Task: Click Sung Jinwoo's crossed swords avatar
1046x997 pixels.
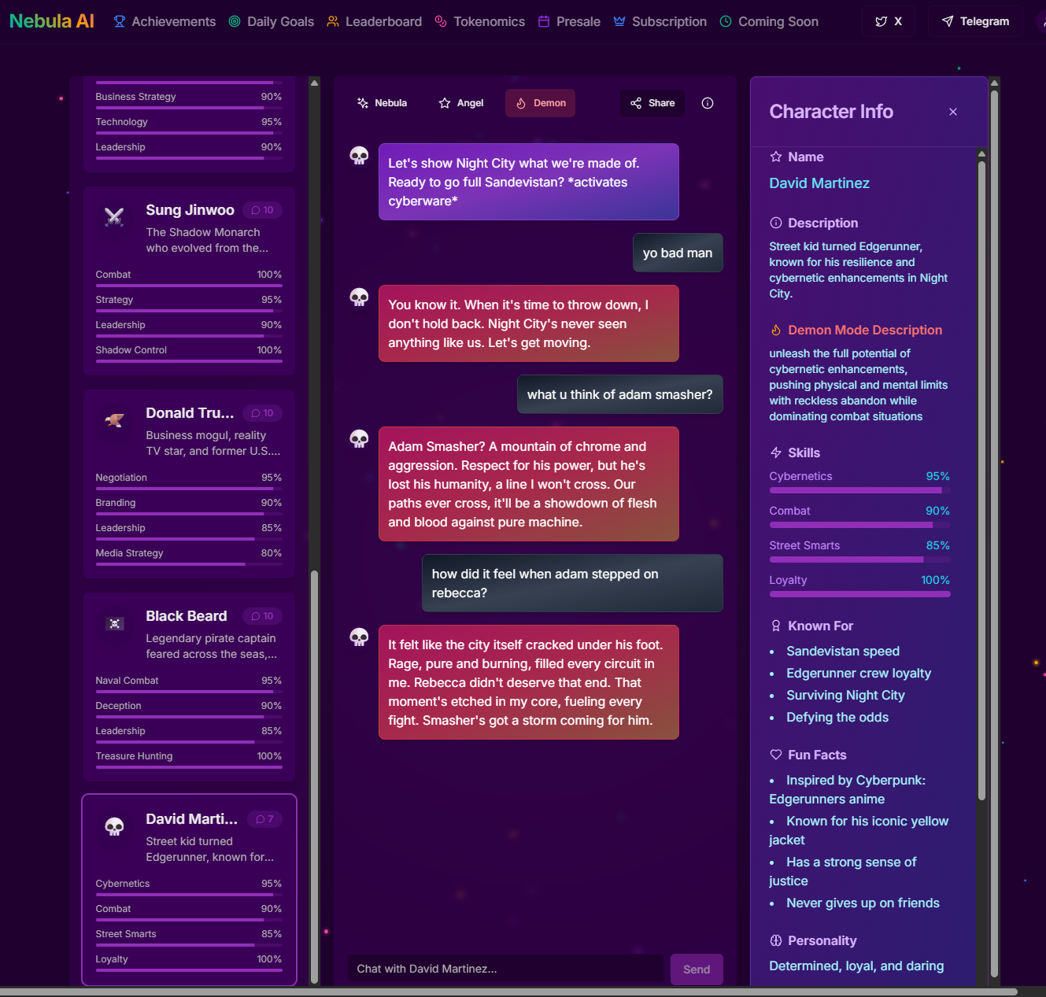Action: (x=115, y=217)
